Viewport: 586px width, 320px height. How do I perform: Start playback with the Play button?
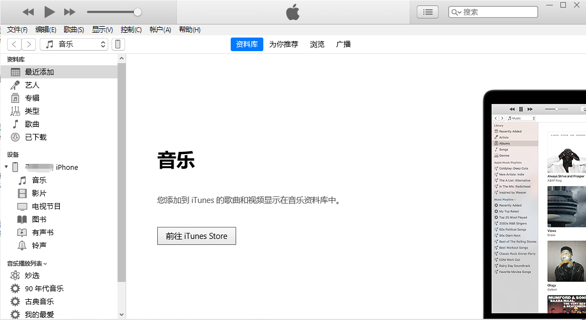(x=50, y=12)
